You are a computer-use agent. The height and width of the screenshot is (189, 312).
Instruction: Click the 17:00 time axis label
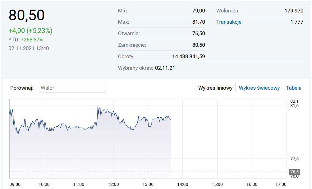[x=281, y=184]
